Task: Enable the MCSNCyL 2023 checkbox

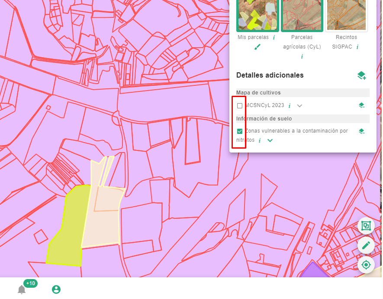Action: tap(240, 106)
